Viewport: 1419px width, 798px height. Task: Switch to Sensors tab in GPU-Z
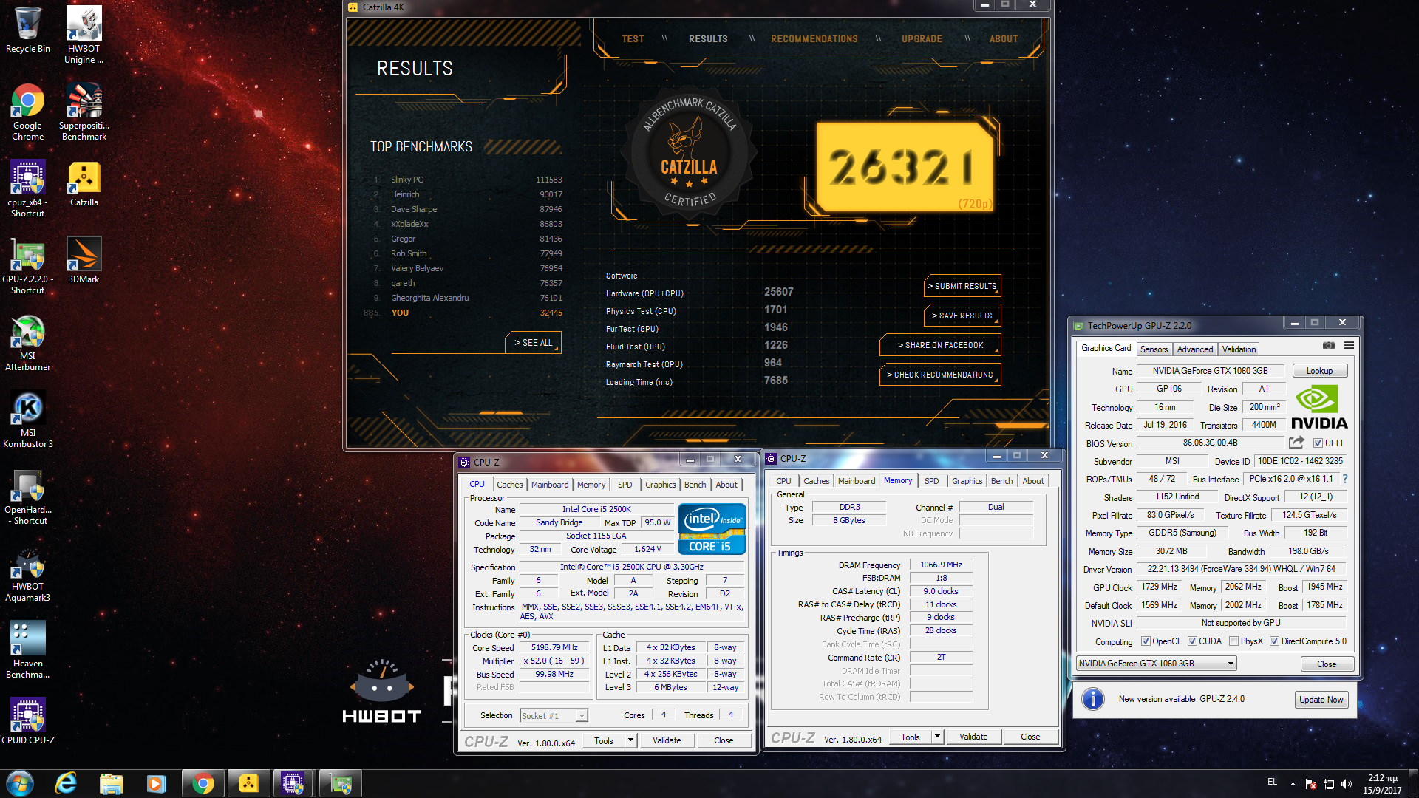click(x=1154, y=349)
